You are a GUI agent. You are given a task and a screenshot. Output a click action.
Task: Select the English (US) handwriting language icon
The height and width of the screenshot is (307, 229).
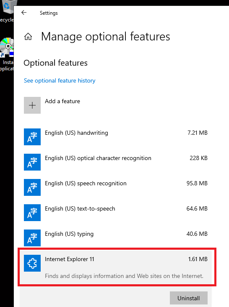point(32,137)
